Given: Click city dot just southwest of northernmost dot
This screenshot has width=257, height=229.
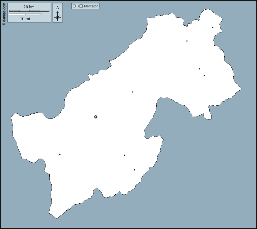Looking at the screenshot, I should pyautogui.click(x=187, y=41).
